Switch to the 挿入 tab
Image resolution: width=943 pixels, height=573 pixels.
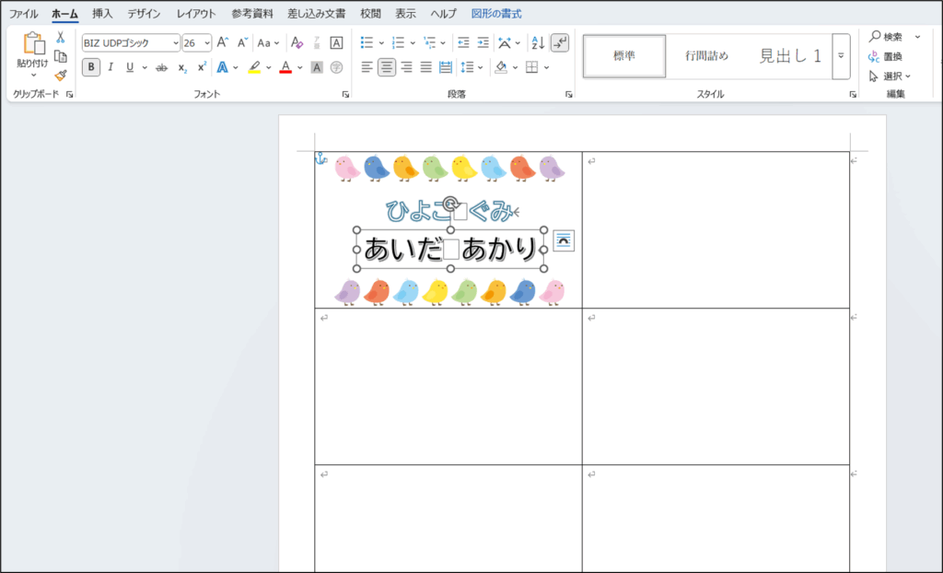coord(102,13)
